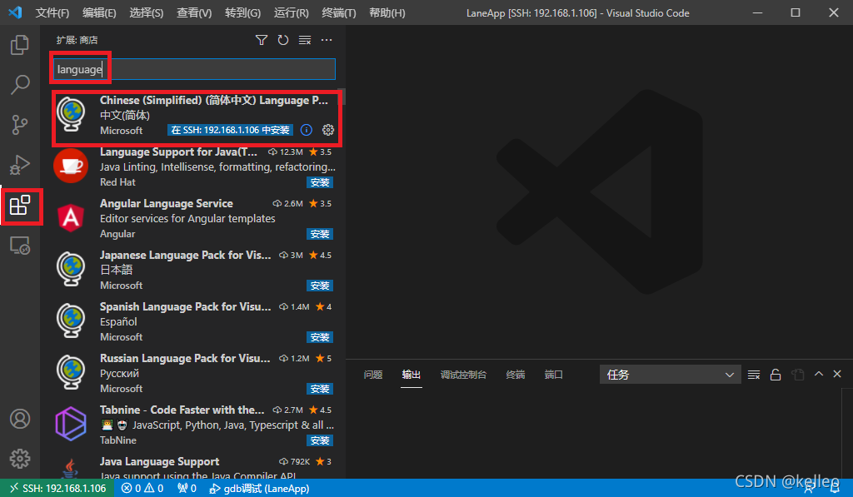Open the Search view in activity bar
Image resolution: width=853 pixels, height=497 pixels.
click(x=20, y=85)
